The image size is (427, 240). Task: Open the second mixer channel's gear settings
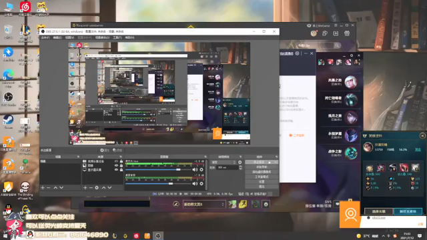[201, 184]
